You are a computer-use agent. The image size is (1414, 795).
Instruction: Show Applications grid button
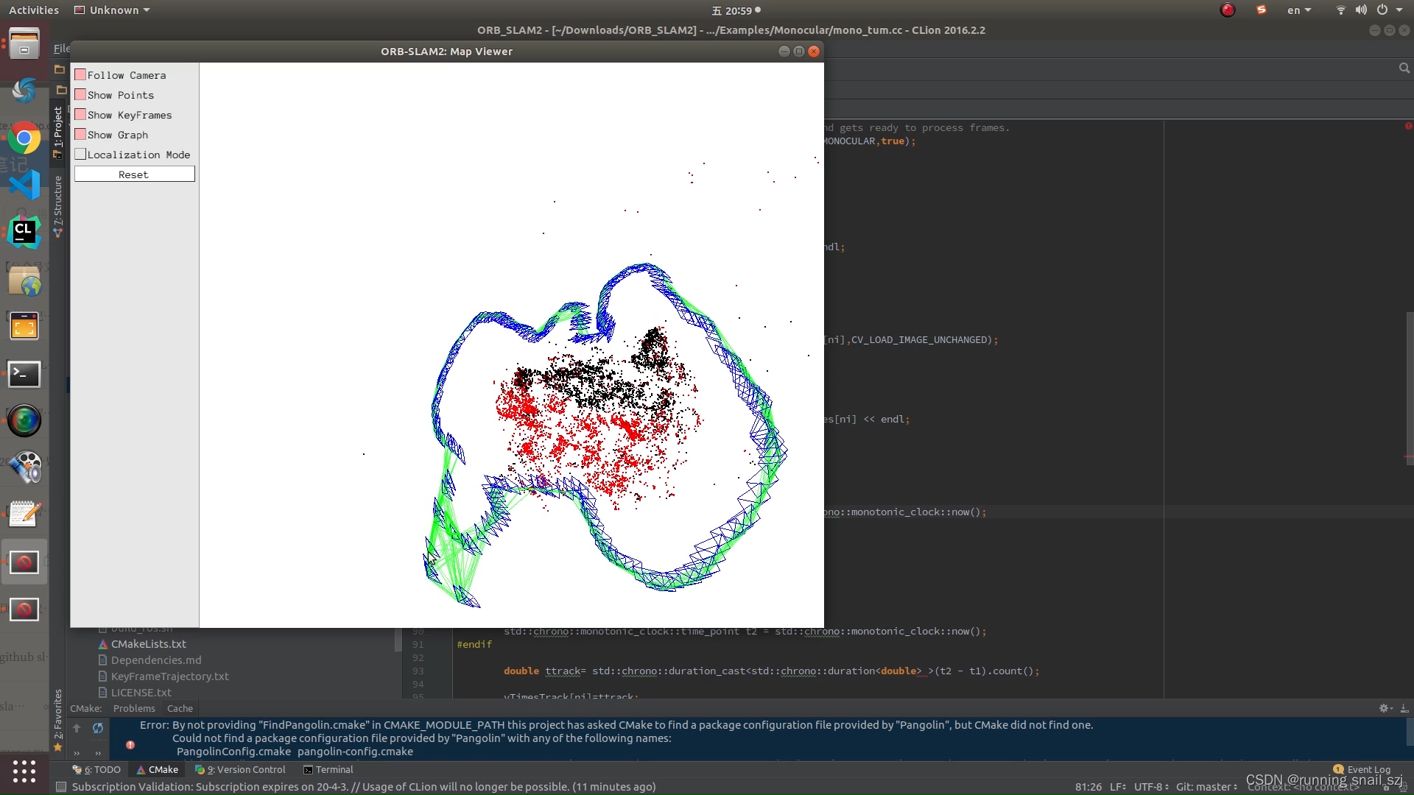[x=24, y=771]
